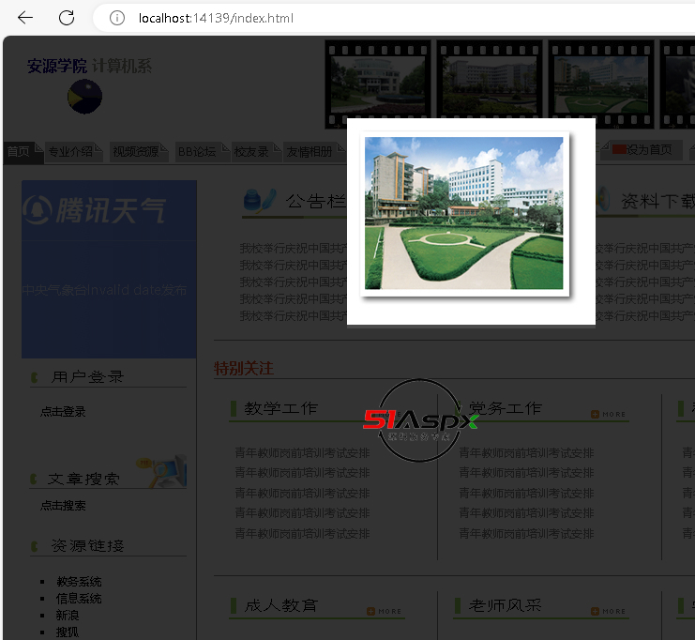Open MORE link beside 成人教育
Image resolution: width=695 pixels, height=640 pixels.
point(384,611)
